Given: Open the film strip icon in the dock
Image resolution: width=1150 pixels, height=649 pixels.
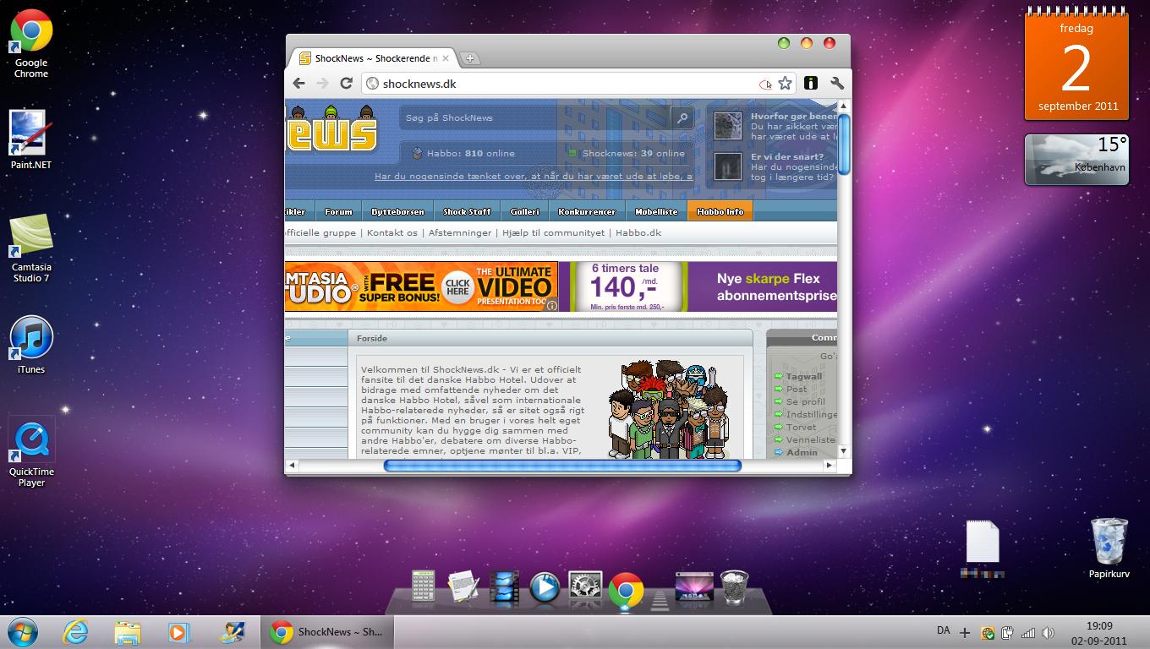Looking at the screenshot, I should click(x=504, y=587).
